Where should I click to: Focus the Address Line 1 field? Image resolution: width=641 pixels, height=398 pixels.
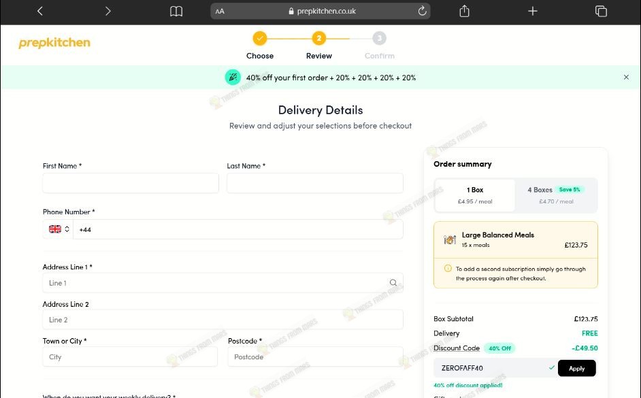[223, 282]
